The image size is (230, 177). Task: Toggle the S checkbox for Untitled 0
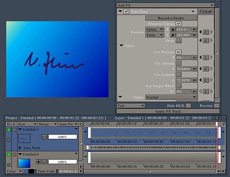tap(14, 155)
